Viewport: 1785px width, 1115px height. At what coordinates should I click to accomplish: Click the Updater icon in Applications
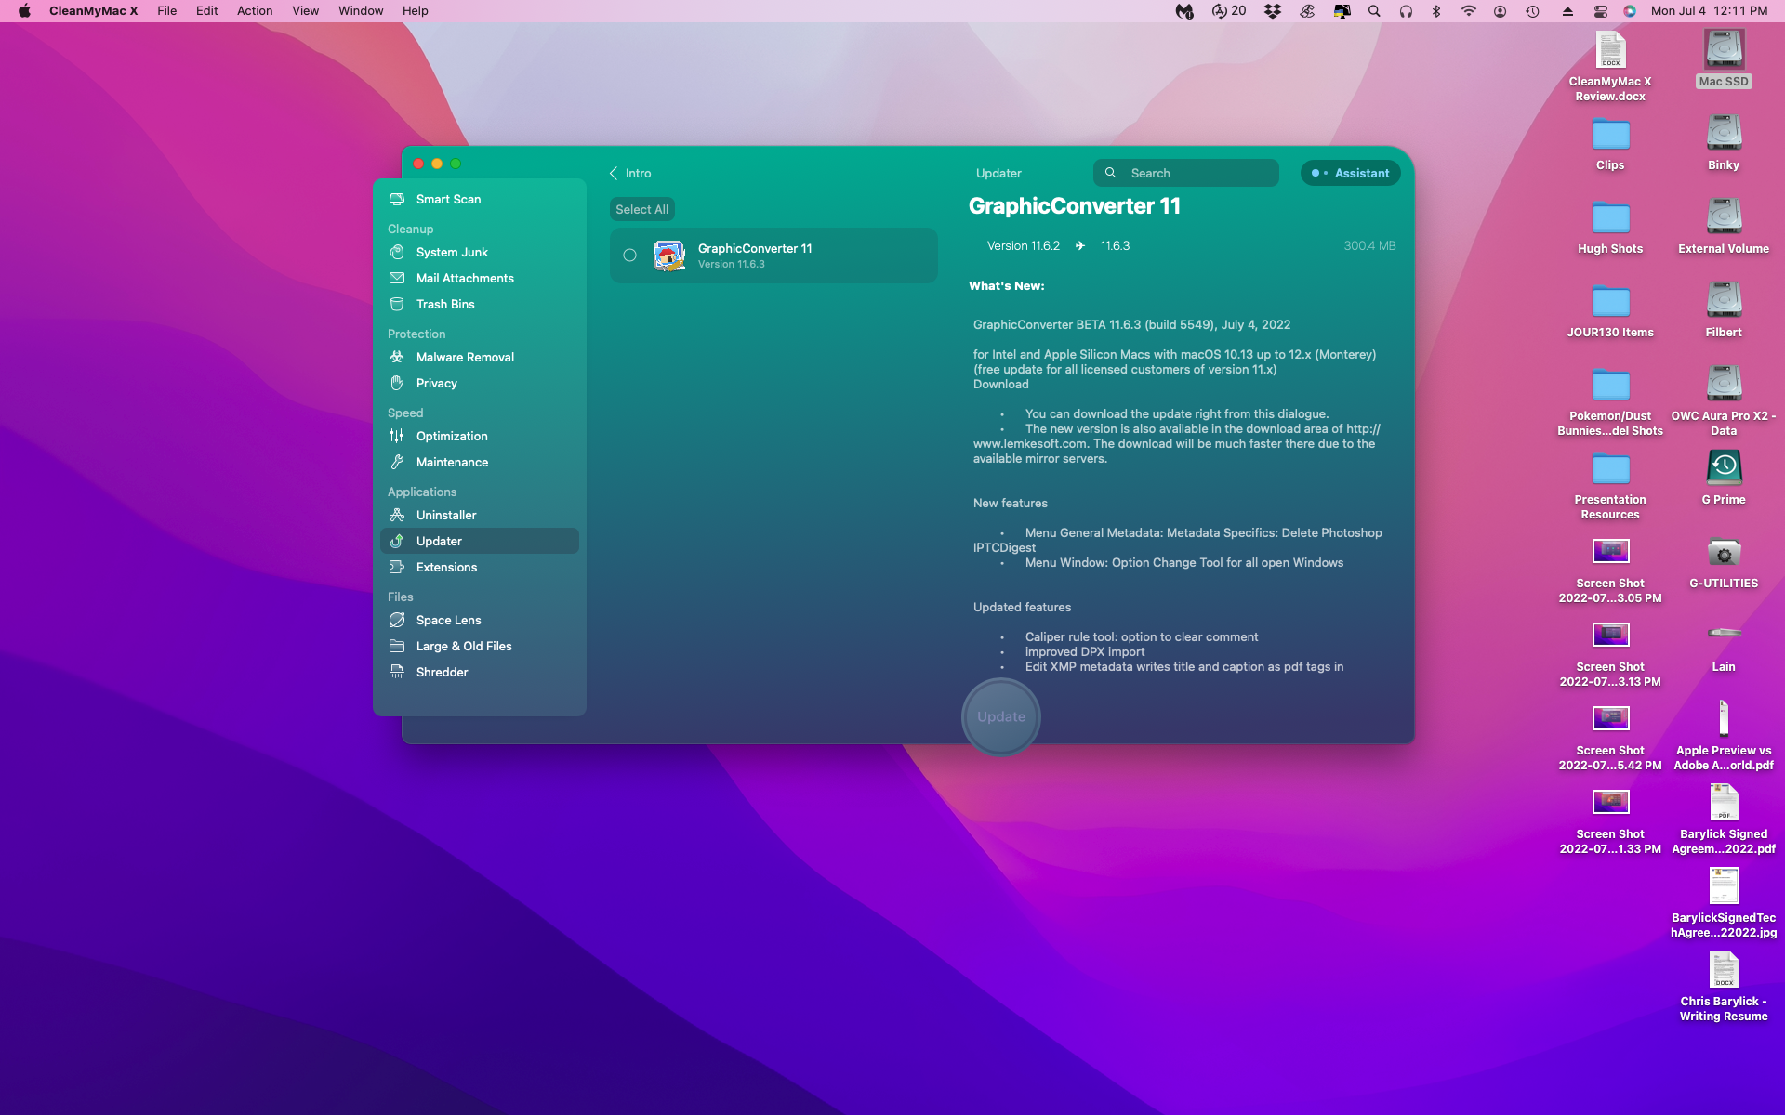pyautogui.click(x=400, y=541)
